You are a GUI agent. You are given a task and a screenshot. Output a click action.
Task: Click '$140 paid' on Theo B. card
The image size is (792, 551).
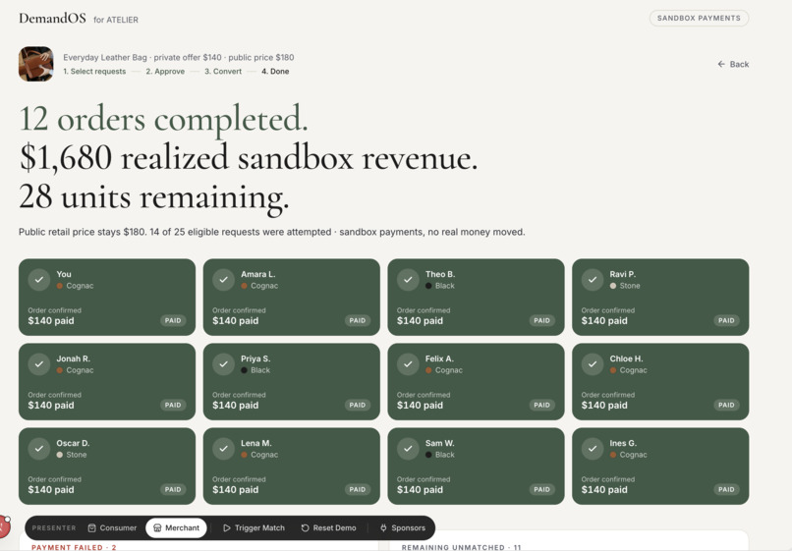tap(420, 321)
